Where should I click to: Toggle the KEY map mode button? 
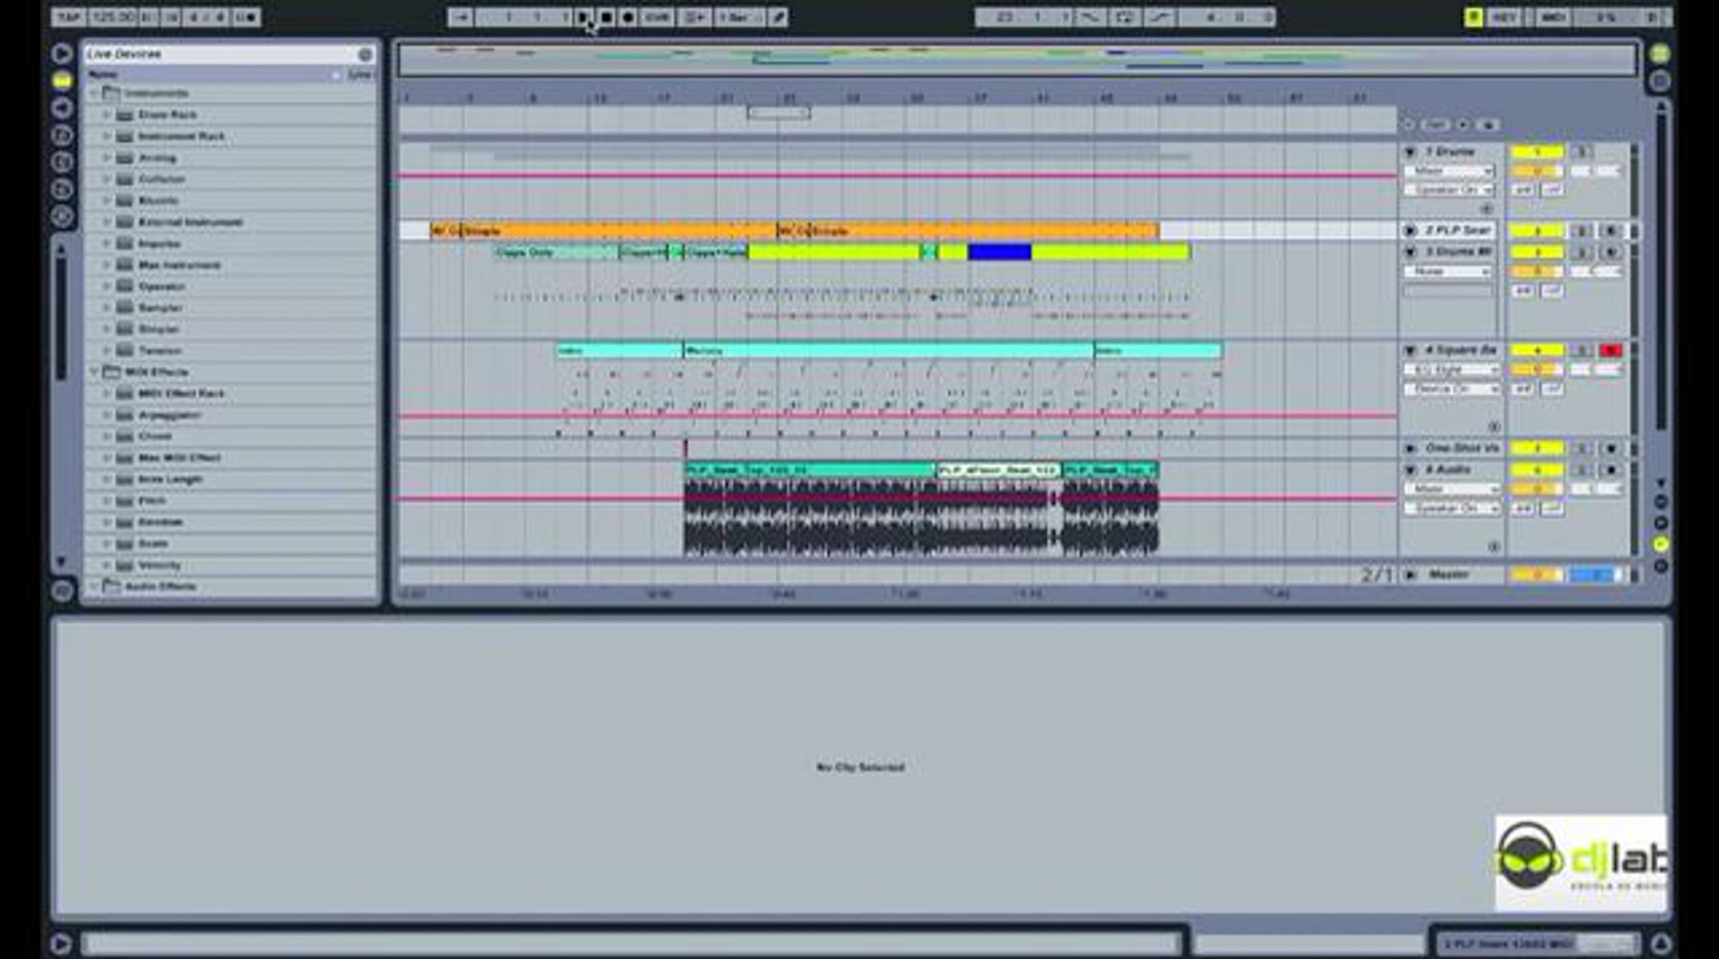tap(1503, 17)
